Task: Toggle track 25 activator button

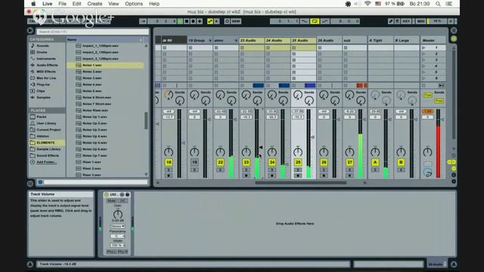Action: tap(298, 162)
